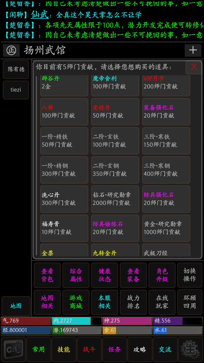Click the circled 正 icon
204x363 pixels.
11,50
